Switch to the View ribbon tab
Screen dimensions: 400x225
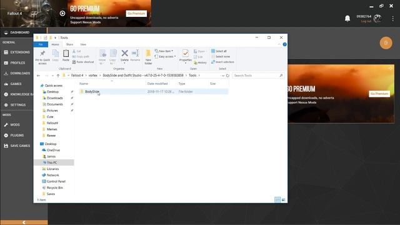click(x=83, y=44)
